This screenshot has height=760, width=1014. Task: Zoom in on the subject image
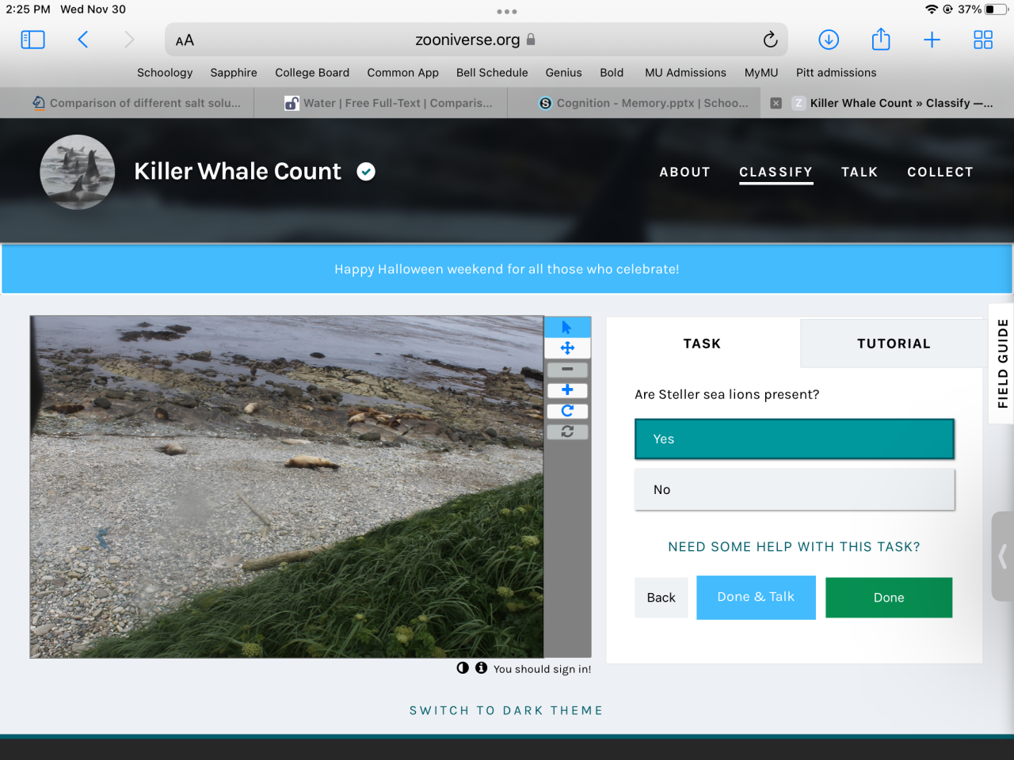coord(567,389)
